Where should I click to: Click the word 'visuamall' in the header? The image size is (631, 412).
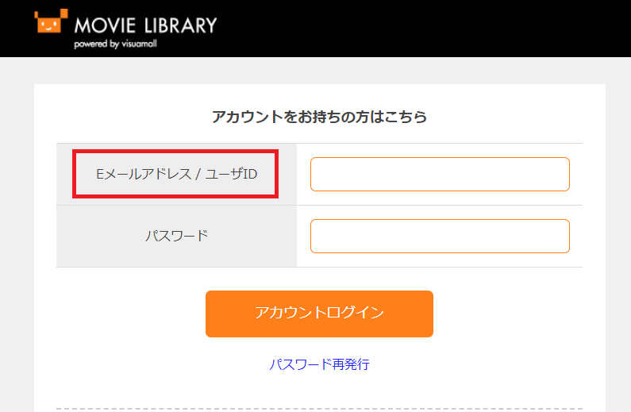(142, 44)
